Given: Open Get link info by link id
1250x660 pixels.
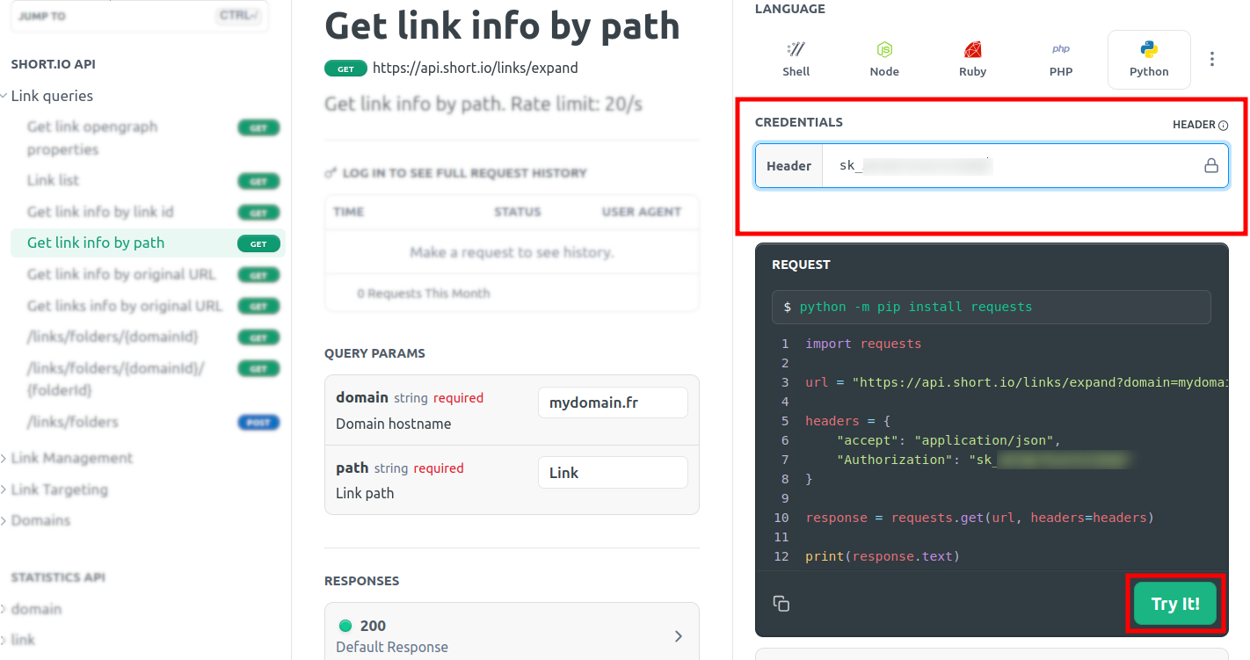Looking at the screenshot, I should 100,212.
